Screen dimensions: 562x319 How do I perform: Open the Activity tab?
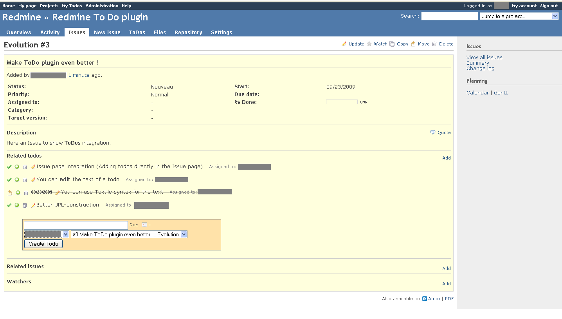[50, 32]
